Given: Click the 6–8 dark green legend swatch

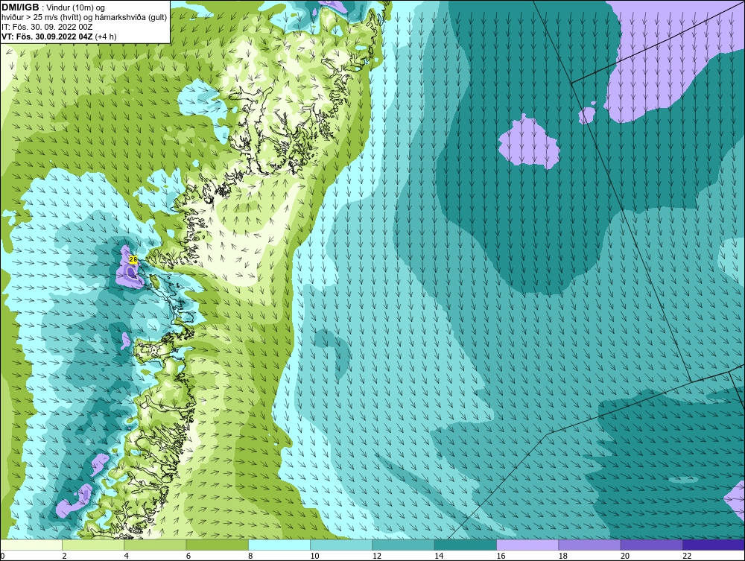Looking at the screenshot, I should tap(217, 545).
